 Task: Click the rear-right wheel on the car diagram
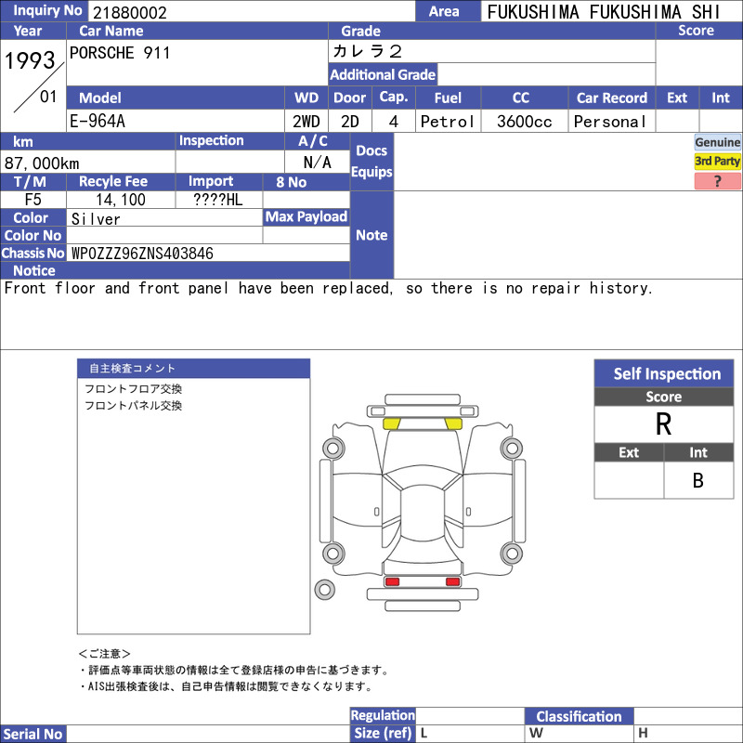(x=510, y=554)
